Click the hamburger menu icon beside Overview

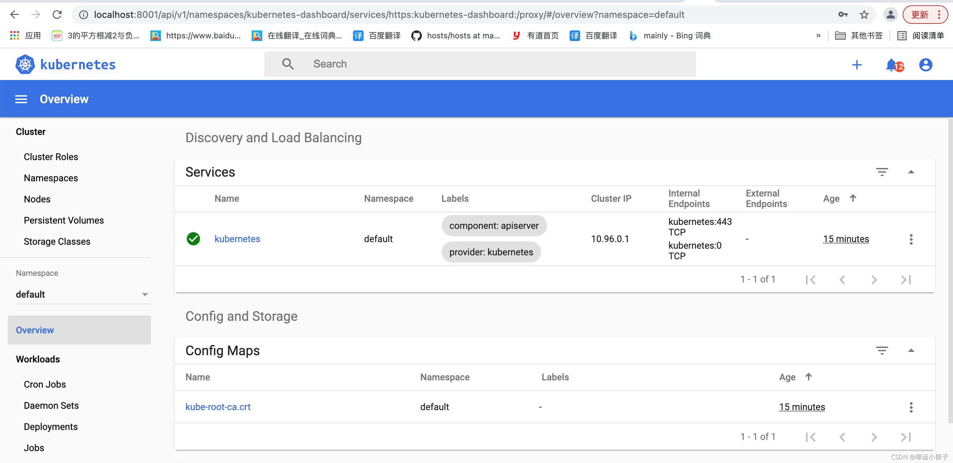tap(21, 99)
